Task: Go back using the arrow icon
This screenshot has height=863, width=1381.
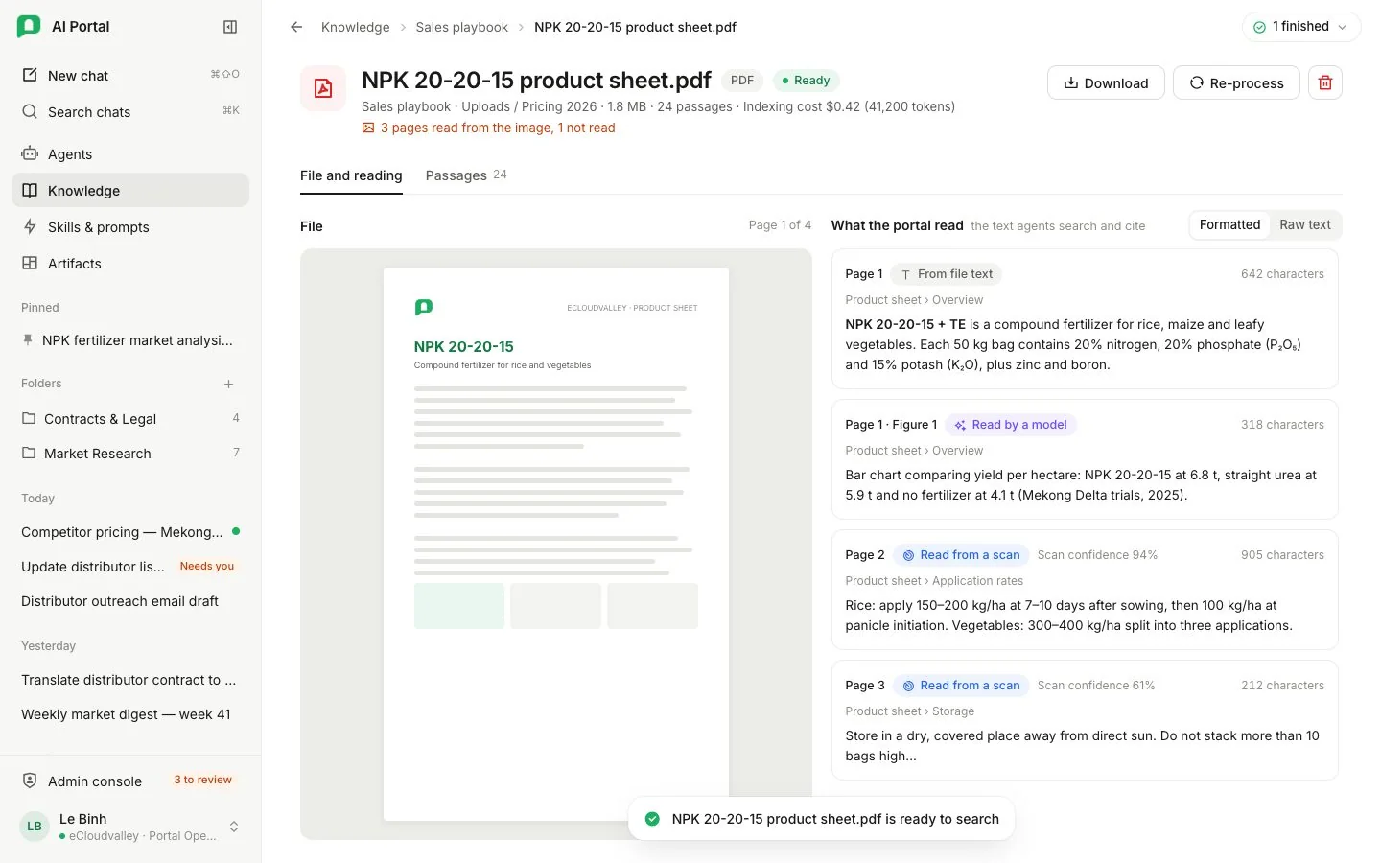Action: [296, 27]
